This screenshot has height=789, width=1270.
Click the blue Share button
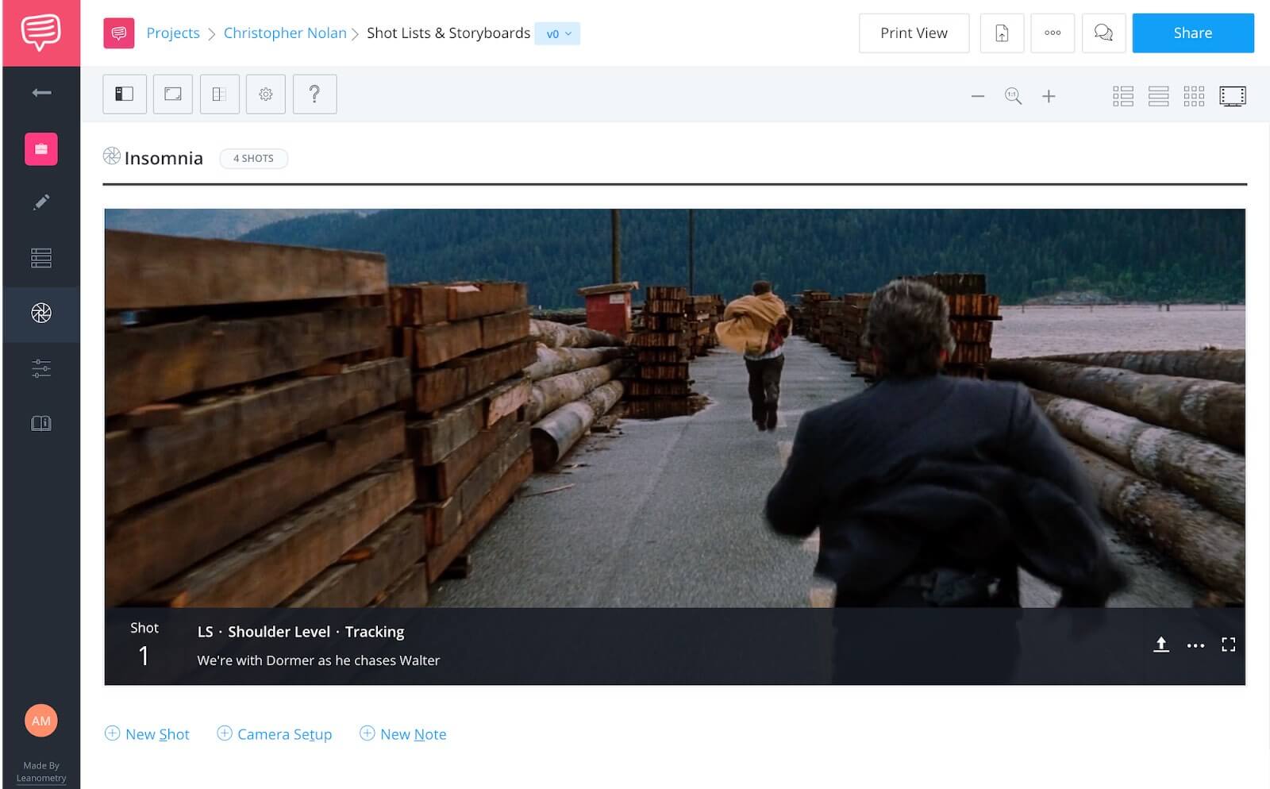pyautogui.click(x=1193, y=33)
